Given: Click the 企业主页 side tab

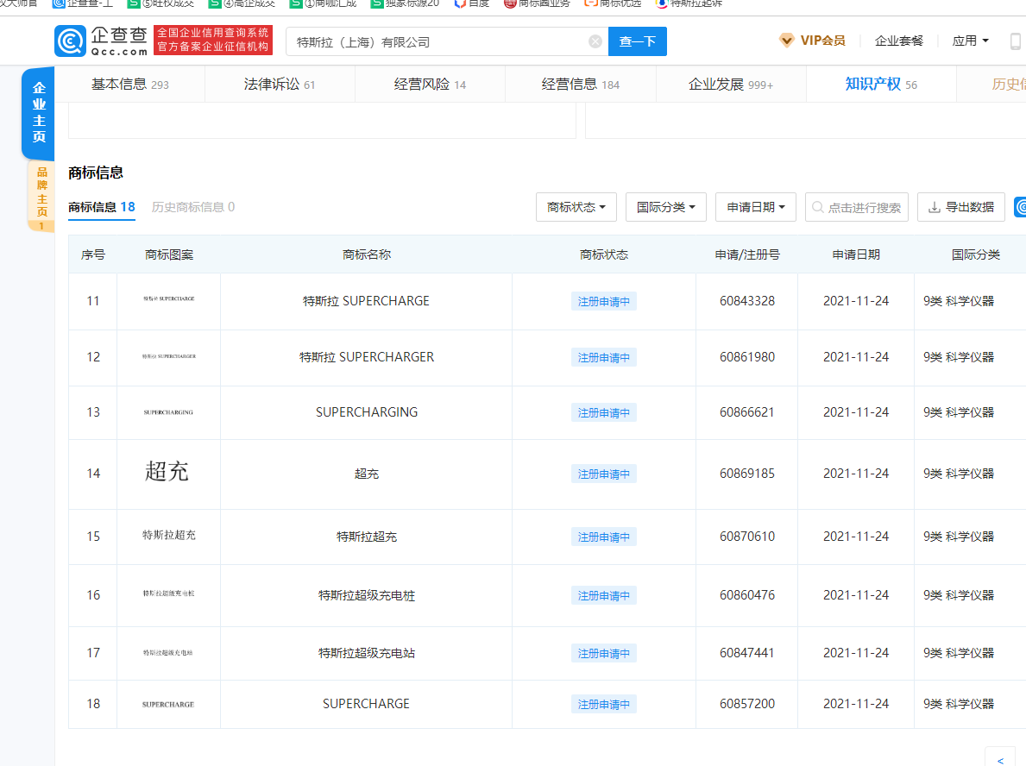Looking at the screenshot, I should (39, 112).
